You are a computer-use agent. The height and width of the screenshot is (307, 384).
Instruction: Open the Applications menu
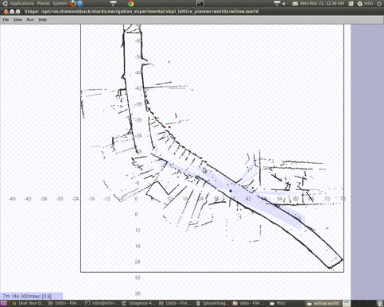coord(22,3)
